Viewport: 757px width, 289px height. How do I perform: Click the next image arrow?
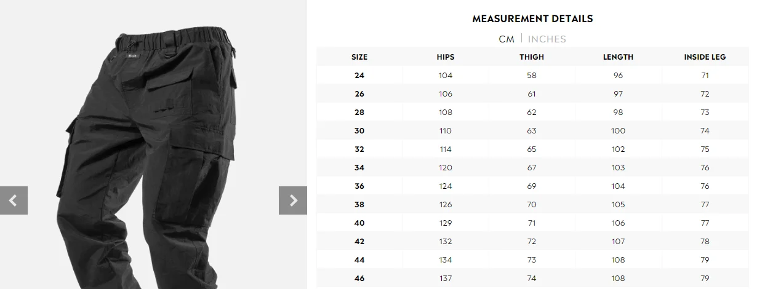pyautogui.click(x=293, y=200)
